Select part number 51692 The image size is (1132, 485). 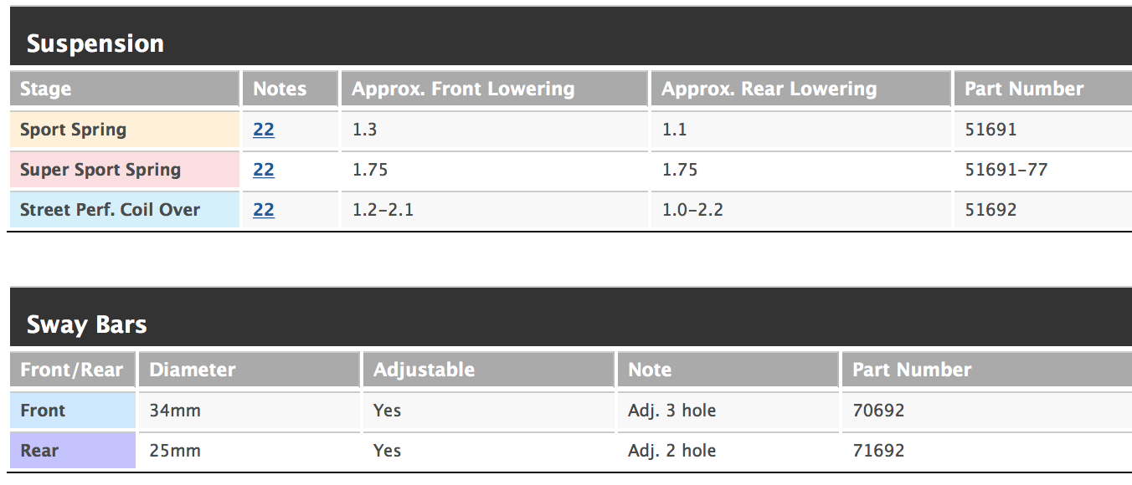[990, 210]
